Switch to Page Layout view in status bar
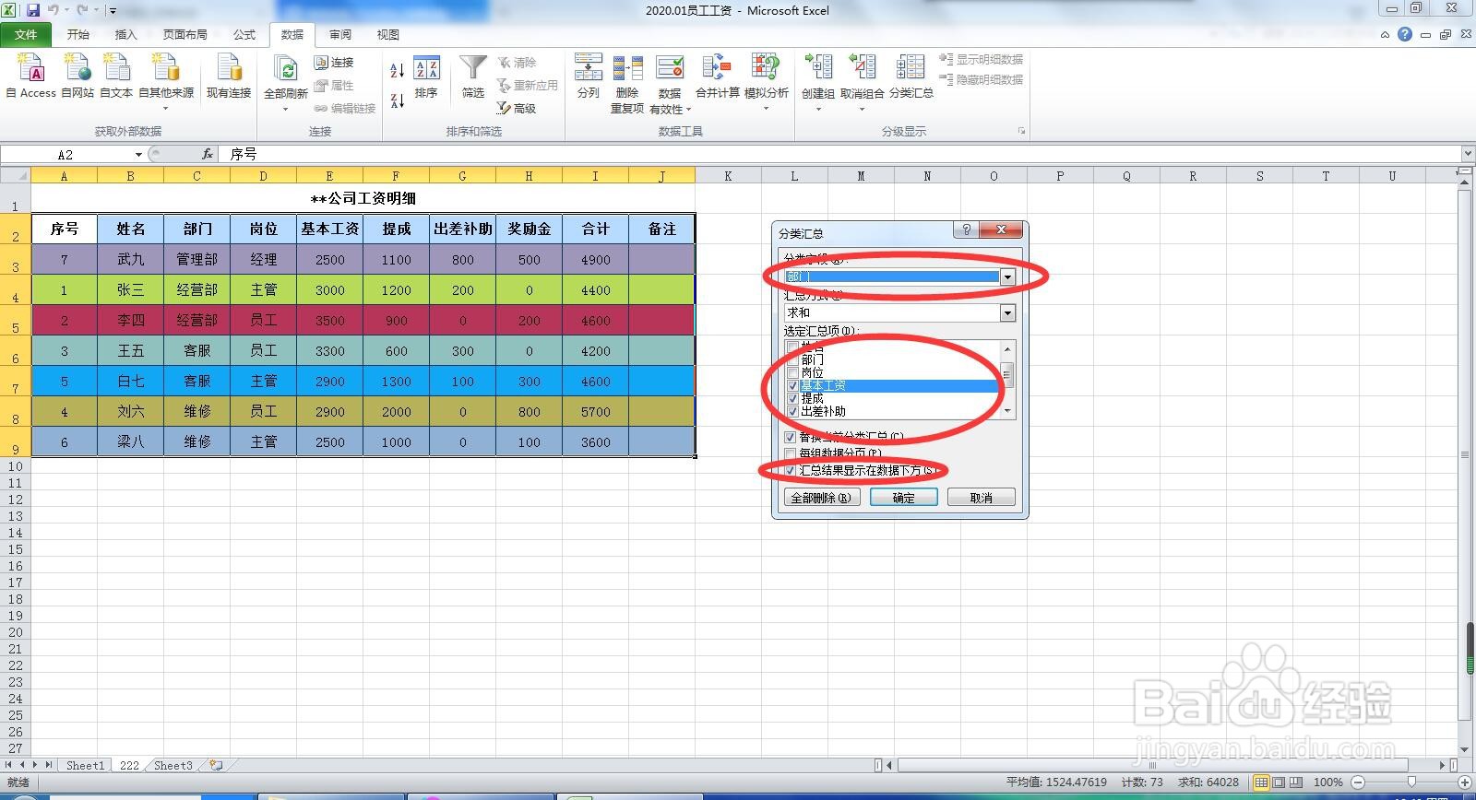Image resolution: width=1476 pixels, height=800 pixels. coord(1279,782)
